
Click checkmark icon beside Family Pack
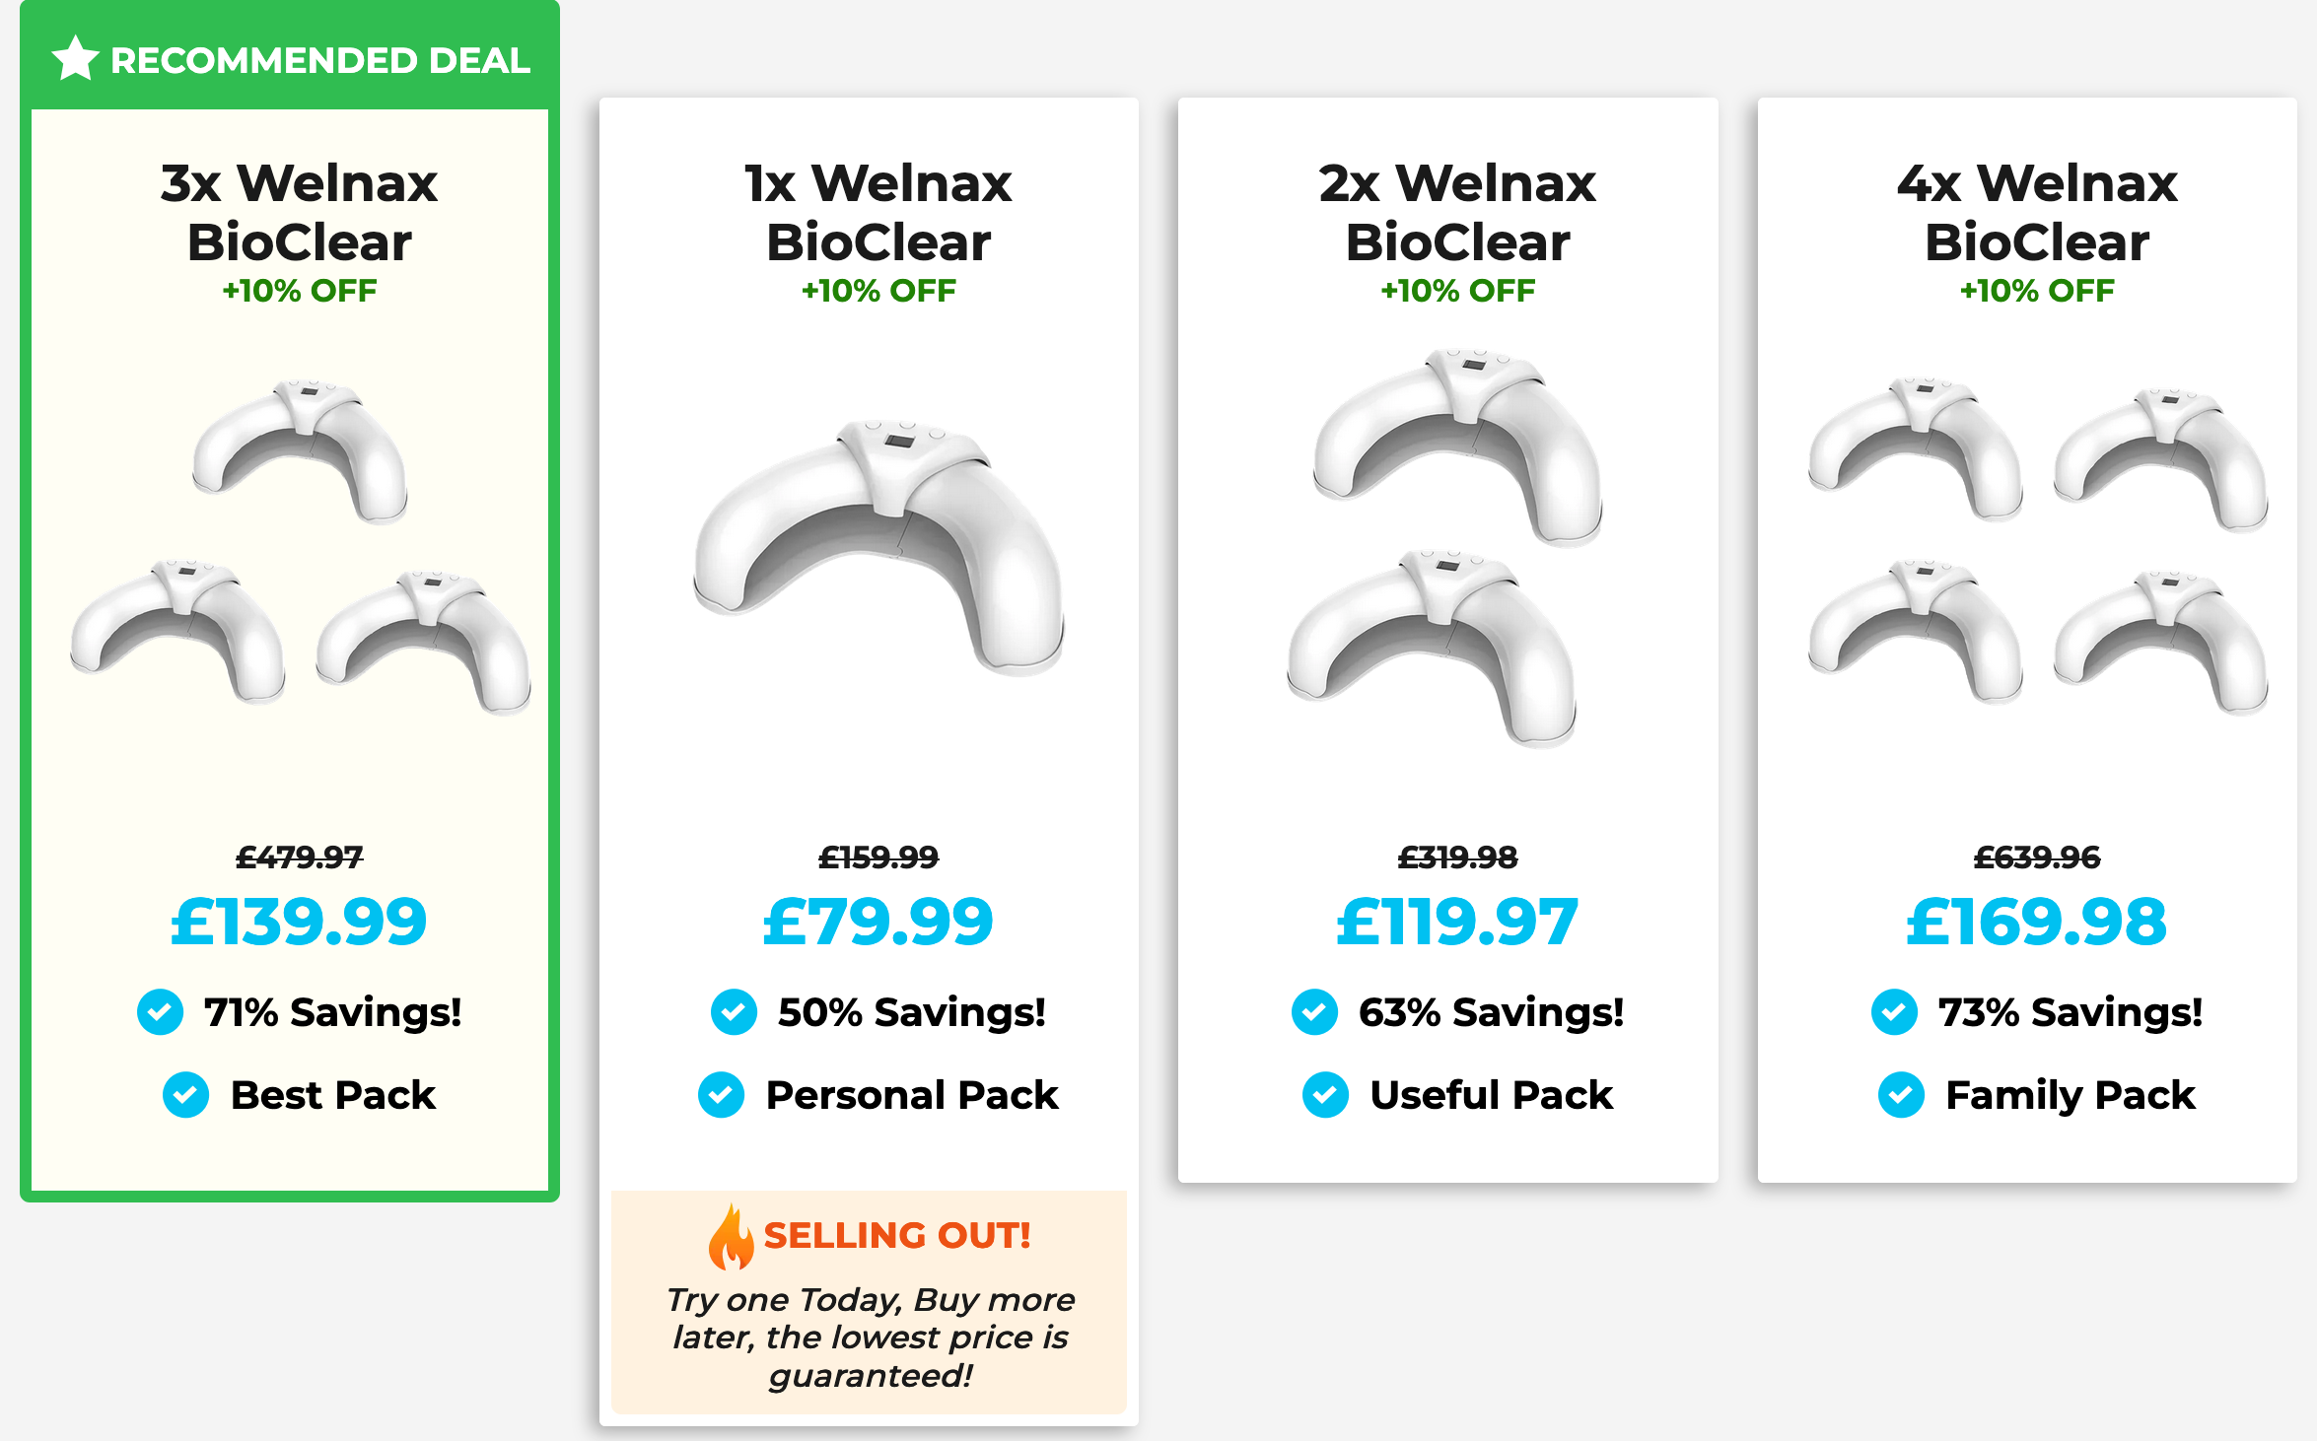(x=1901, y=1095)
